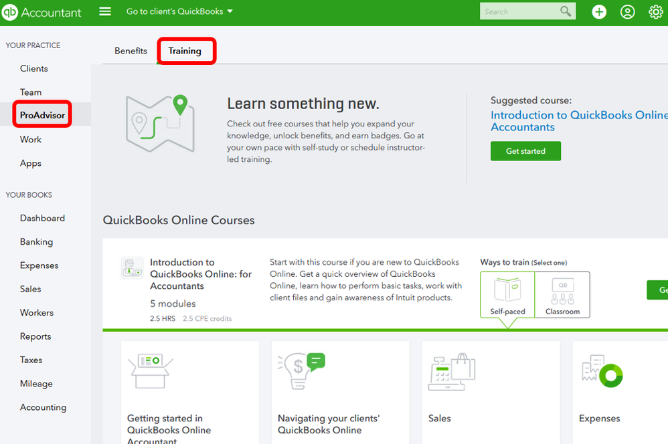The height and width of the screenshot is (444, 668).
Task: Go to Expenses in the sidebar
Action: click(39, 265)
